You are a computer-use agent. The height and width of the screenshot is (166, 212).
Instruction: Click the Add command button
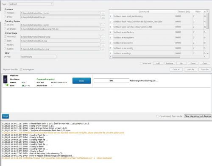158,64
